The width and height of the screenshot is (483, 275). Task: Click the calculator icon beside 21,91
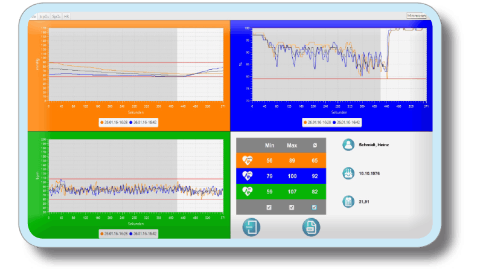348,201
